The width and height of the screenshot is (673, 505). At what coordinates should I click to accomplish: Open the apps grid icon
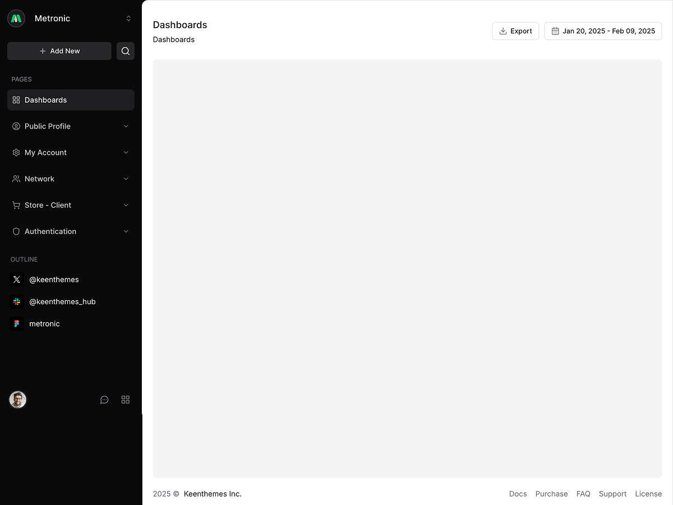pyautogui.click(x=126, y=400)
